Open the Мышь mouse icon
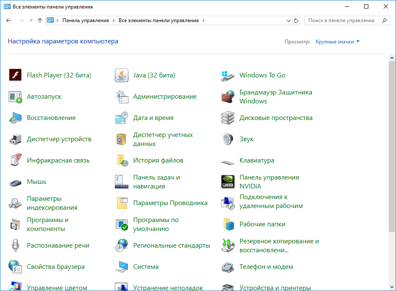The image size is (396, 291). (15, 183)
